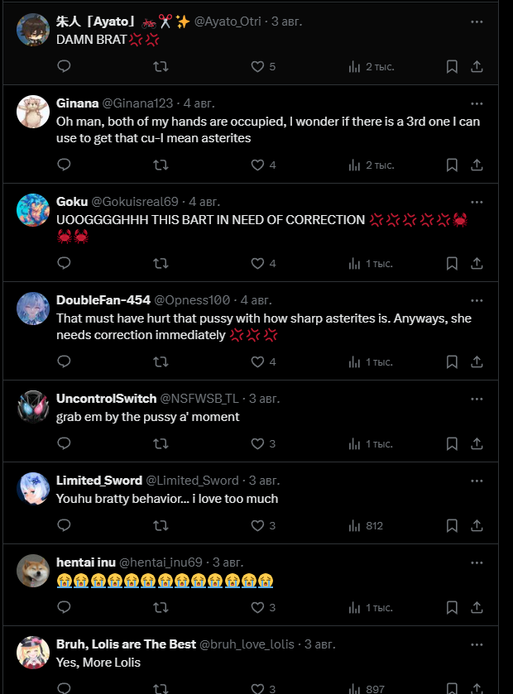Bookmark Ayato's "DAMN BRAT" tweet
The height and width of the screenshot is (694, 513).
452,67
